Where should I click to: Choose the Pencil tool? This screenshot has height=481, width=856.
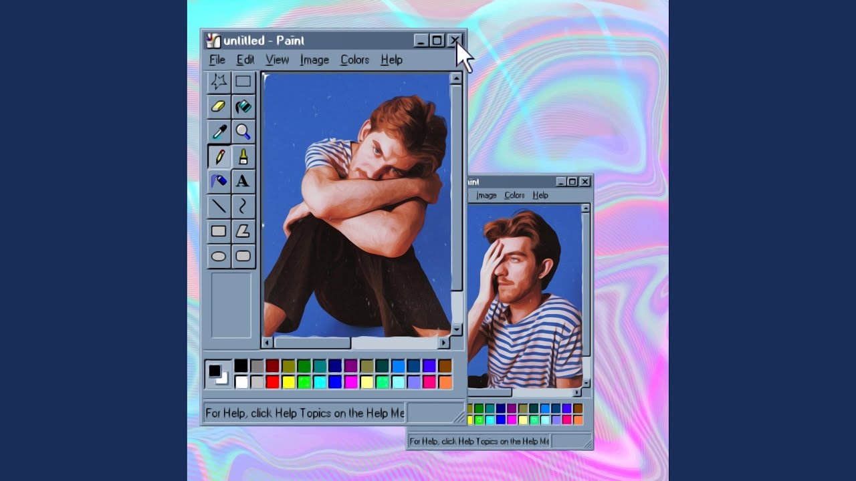point(219,156)
